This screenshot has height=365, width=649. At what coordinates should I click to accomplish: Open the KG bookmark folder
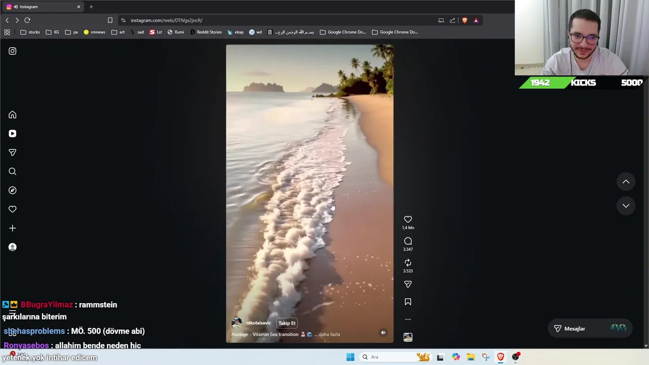click(52, 32)
